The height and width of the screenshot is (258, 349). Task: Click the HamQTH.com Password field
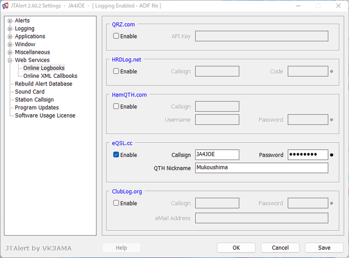coord(308,120)
